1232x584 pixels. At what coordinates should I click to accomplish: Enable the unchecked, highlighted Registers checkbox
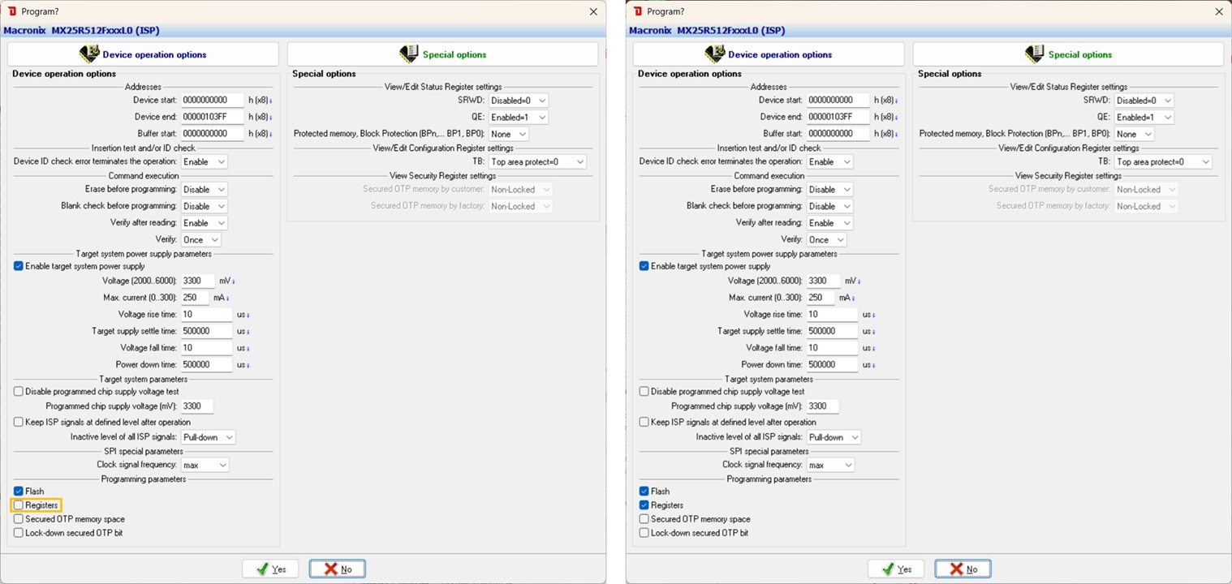click(19, 505)
